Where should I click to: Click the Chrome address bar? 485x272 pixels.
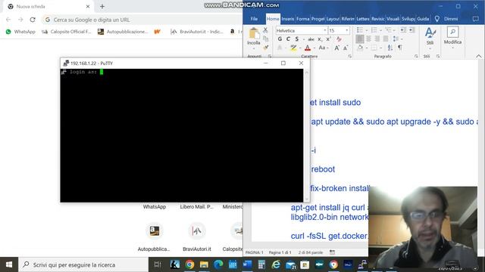142,20
